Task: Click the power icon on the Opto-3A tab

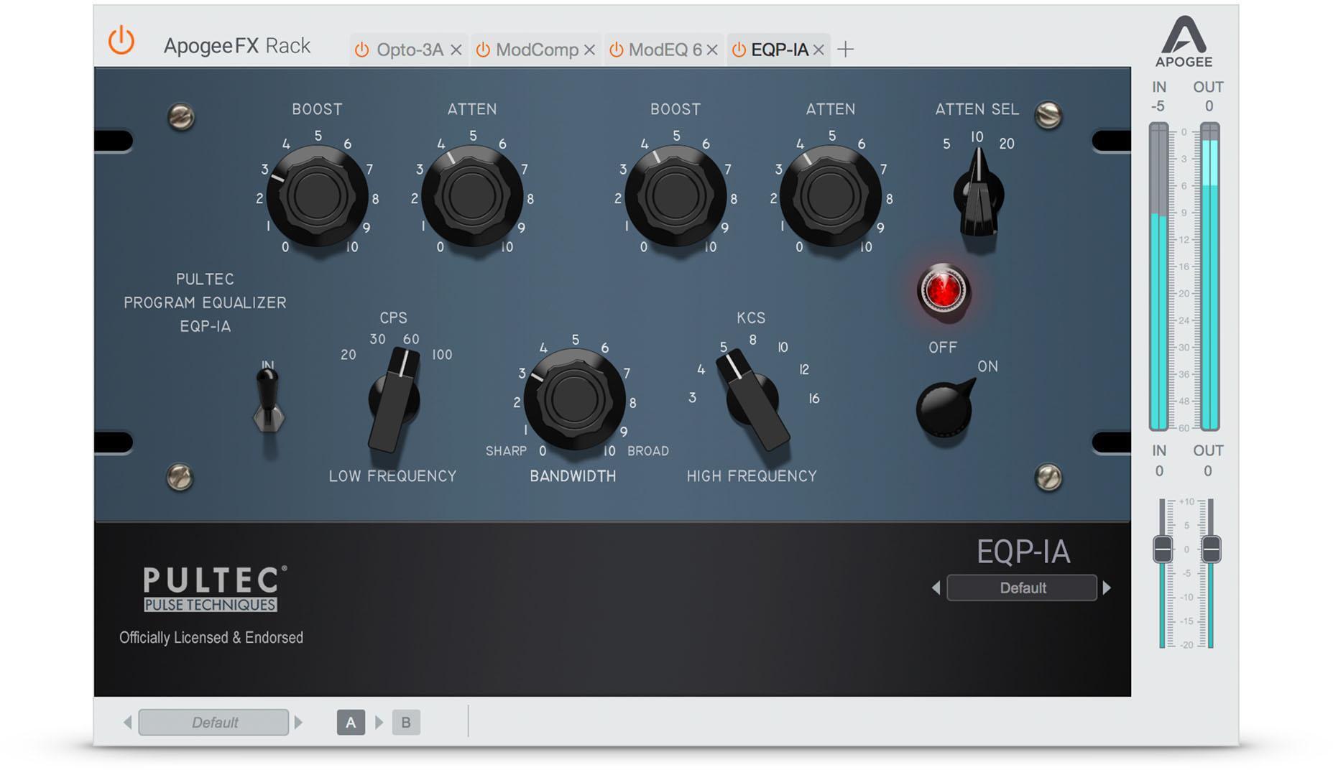Action: [361, 50]
